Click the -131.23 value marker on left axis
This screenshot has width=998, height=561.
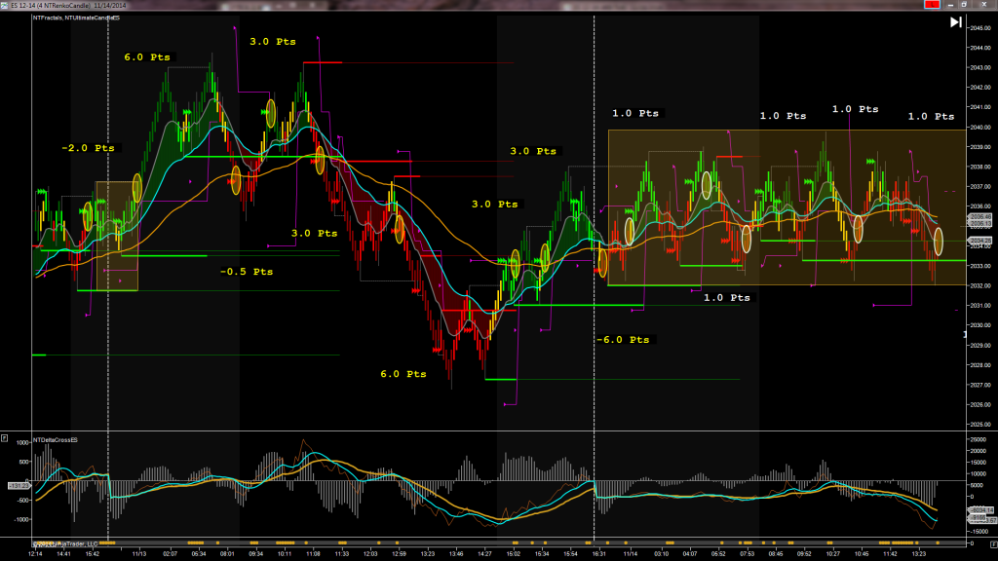pyautogui.click(x=19, y=486)
